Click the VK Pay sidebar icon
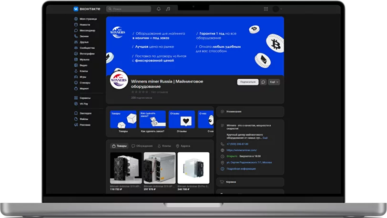Screen dimensions: 387x218 76,104
